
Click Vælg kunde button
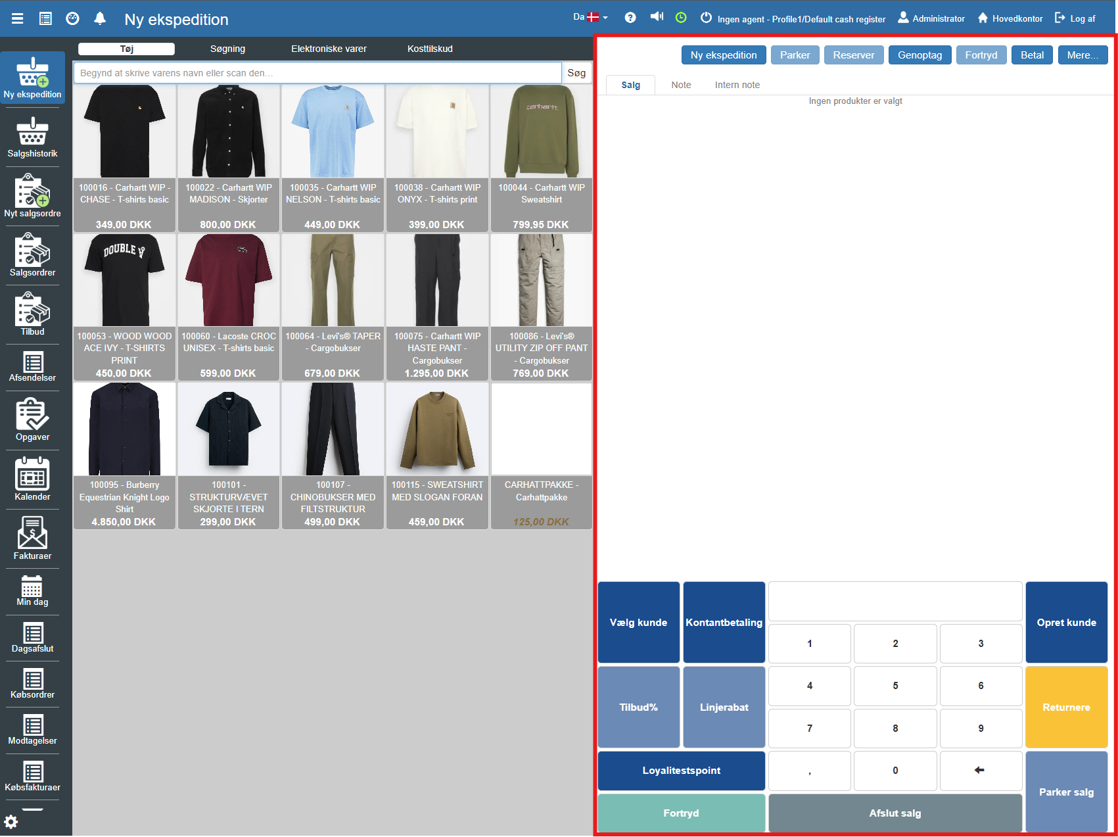(638, 622)
